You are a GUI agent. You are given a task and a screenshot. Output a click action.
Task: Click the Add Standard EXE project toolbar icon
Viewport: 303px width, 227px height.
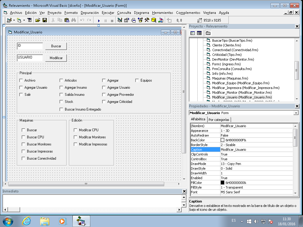point(9,20)
